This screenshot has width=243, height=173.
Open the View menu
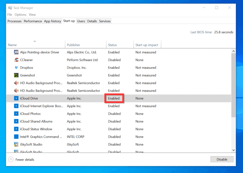tap(32, 15)
